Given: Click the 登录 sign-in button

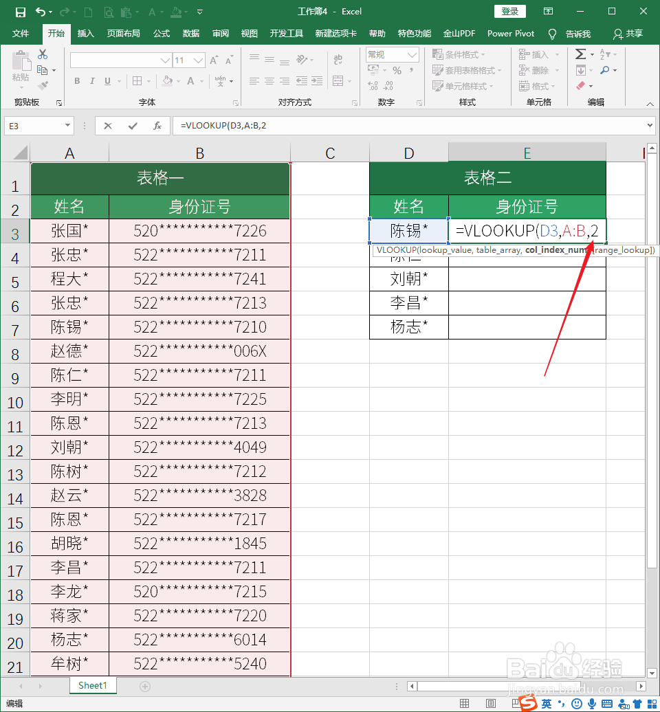Looking at the screenshot, I should (x=509, y=11).
